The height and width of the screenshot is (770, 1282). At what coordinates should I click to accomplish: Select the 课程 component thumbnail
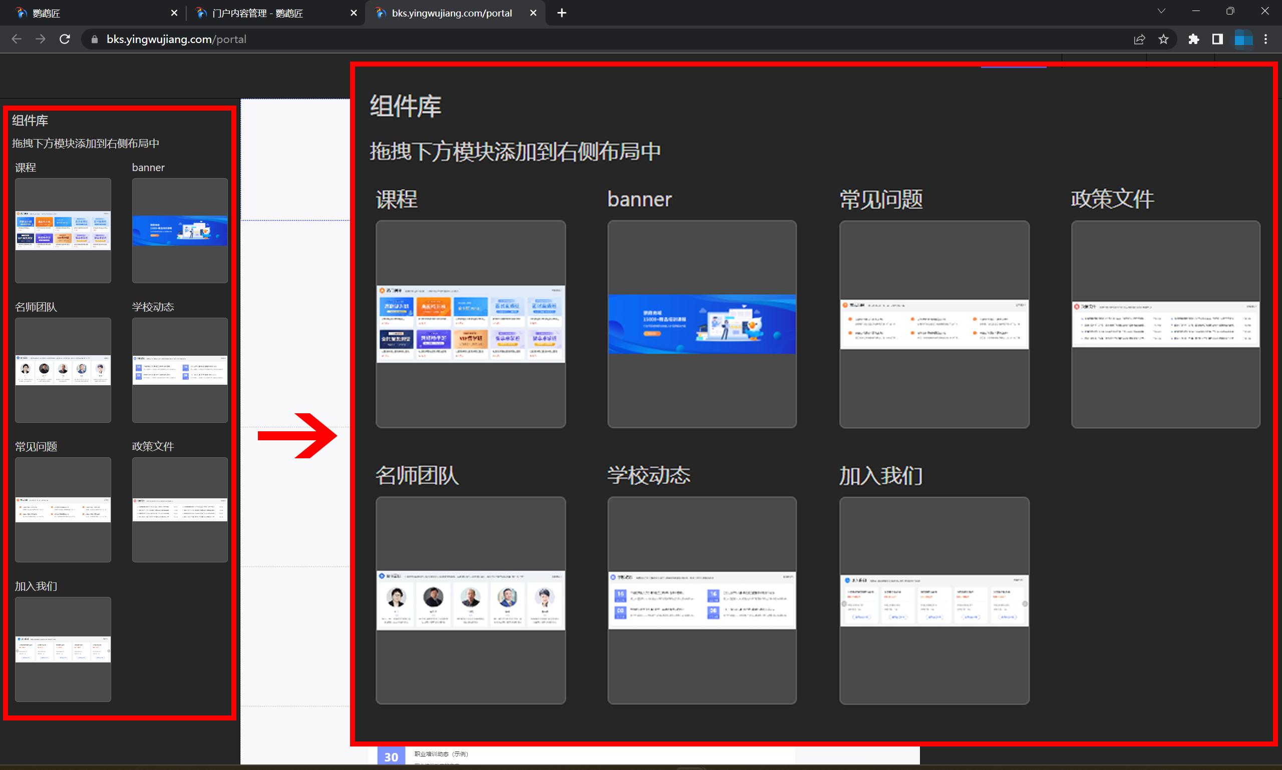pyautogui.click(x=63, y=231)
